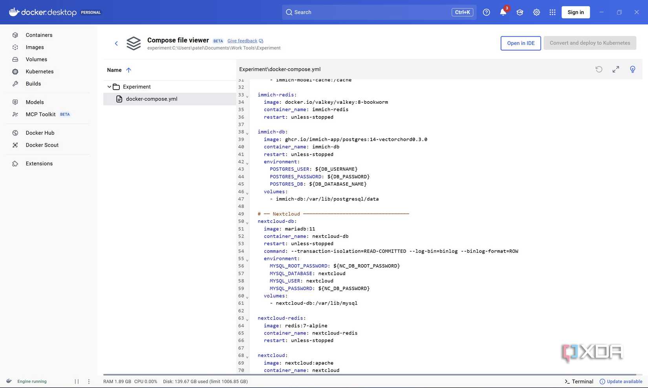Expand the editor to full view
Screen dimensions: 648x388
point(616,69)
